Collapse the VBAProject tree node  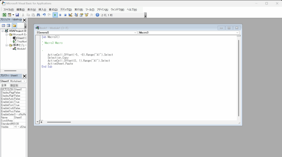[2, 31]
